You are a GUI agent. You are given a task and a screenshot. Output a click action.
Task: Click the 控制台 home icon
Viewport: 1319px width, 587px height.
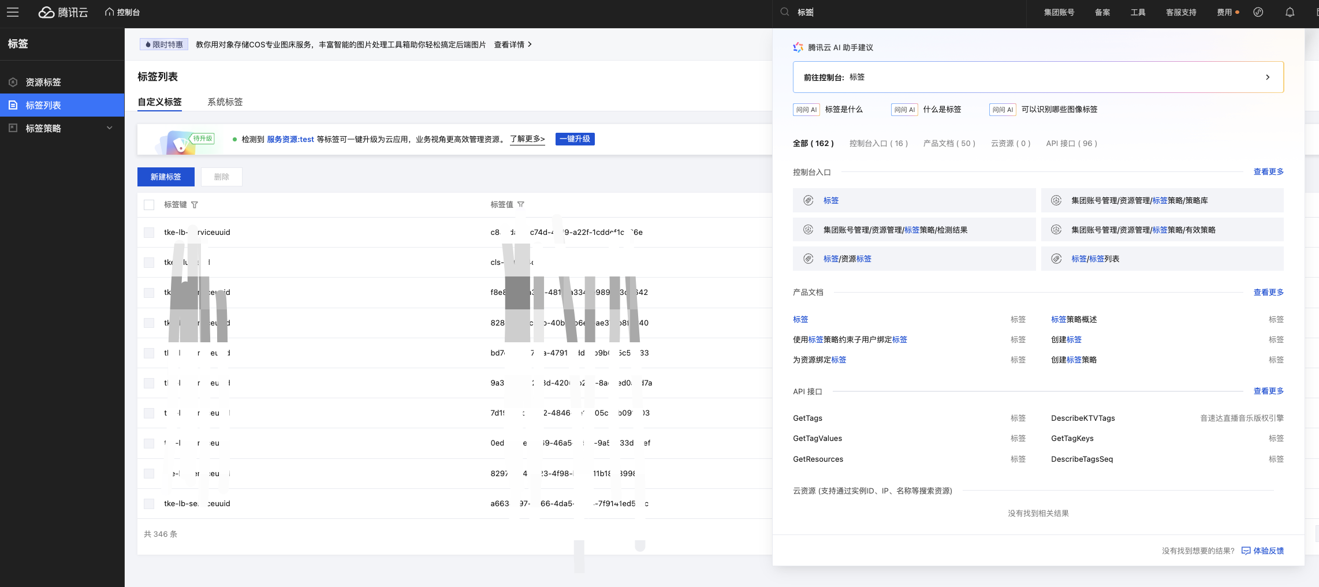pyautogui.click(x=109, y=12)
